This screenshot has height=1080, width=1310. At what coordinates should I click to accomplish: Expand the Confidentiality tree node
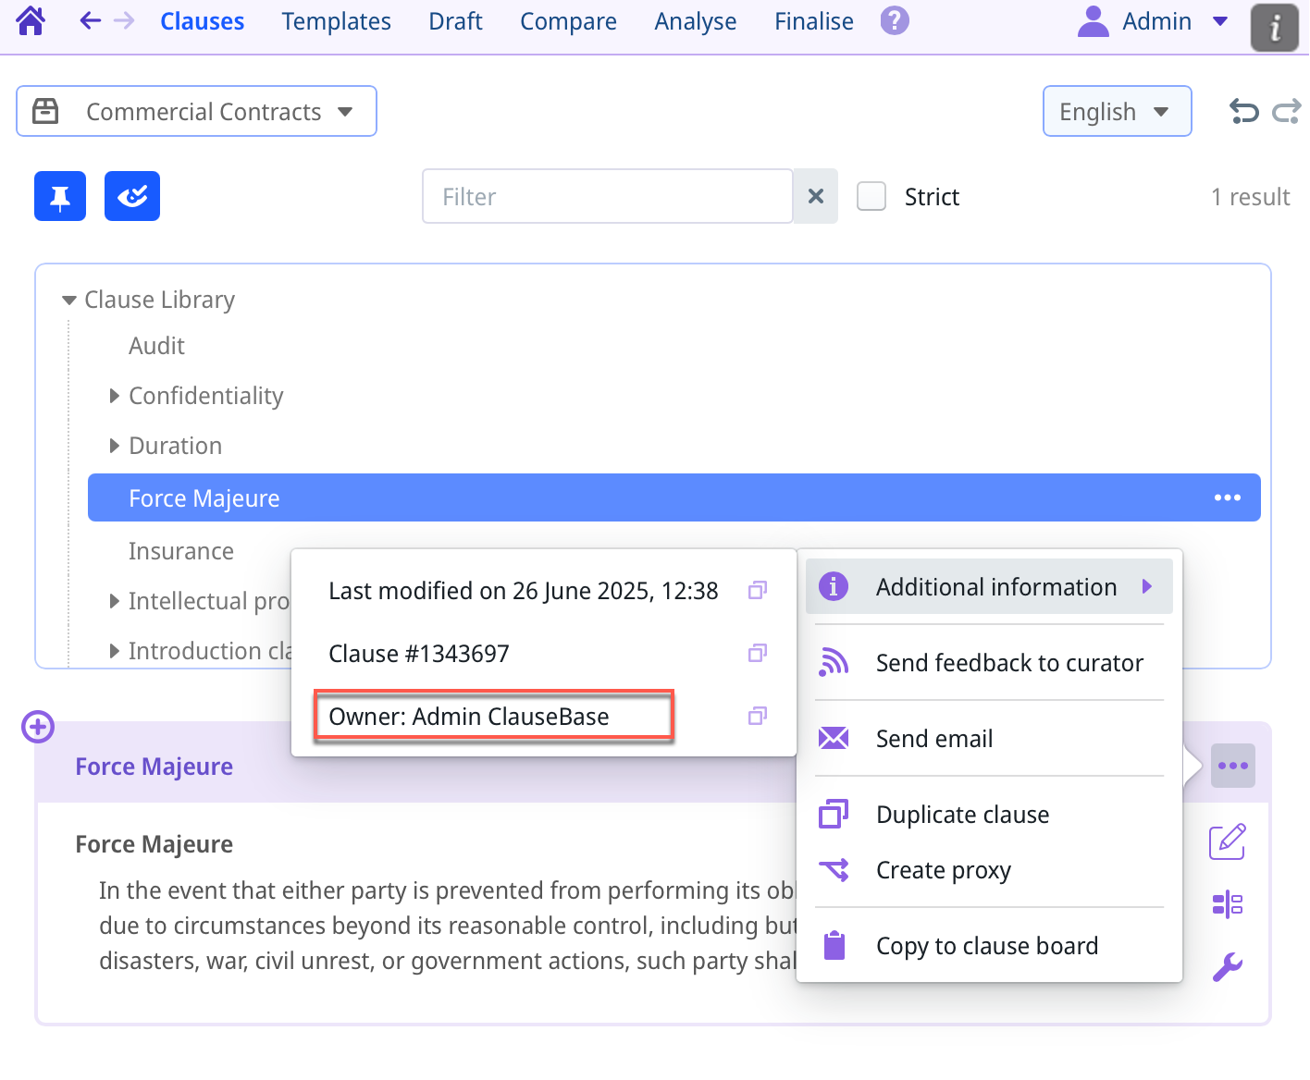115,396
